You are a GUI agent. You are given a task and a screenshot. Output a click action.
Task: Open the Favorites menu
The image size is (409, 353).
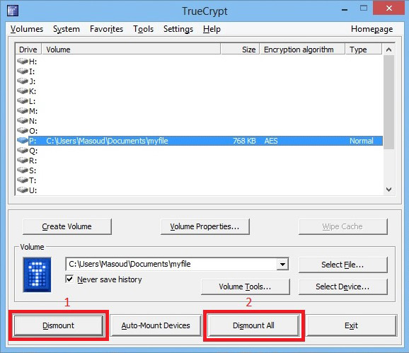point(106,29)
